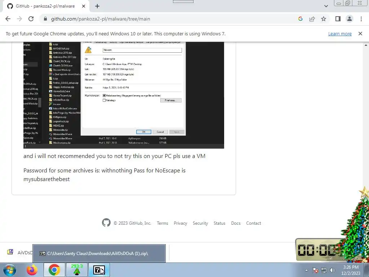This screenshot has width=369, height=277.
Task: Reload the GitHub page
Action: (x=31, y=19)
